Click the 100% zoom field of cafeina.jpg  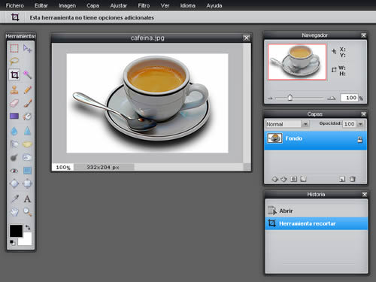point(62,167)
